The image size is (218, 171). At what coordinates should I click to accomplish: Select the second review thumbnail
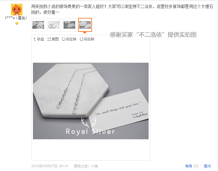coord(54,25)
